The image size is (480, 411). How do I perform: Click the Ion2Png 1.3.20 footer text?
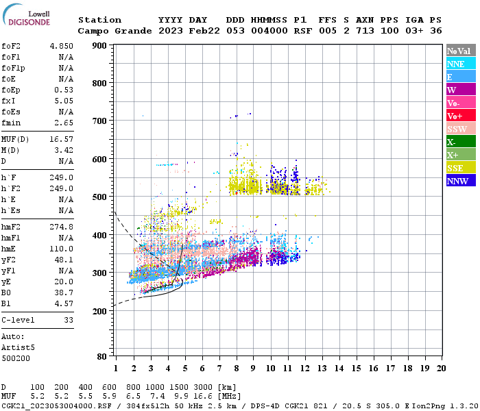coord(445,406)
